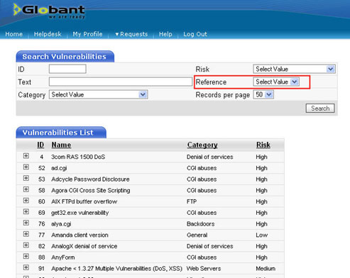The image size is (350, 278).
Task: Select the Search Vulnerabilities tab header
Action: pyautogui.click(x=65, y=57)
